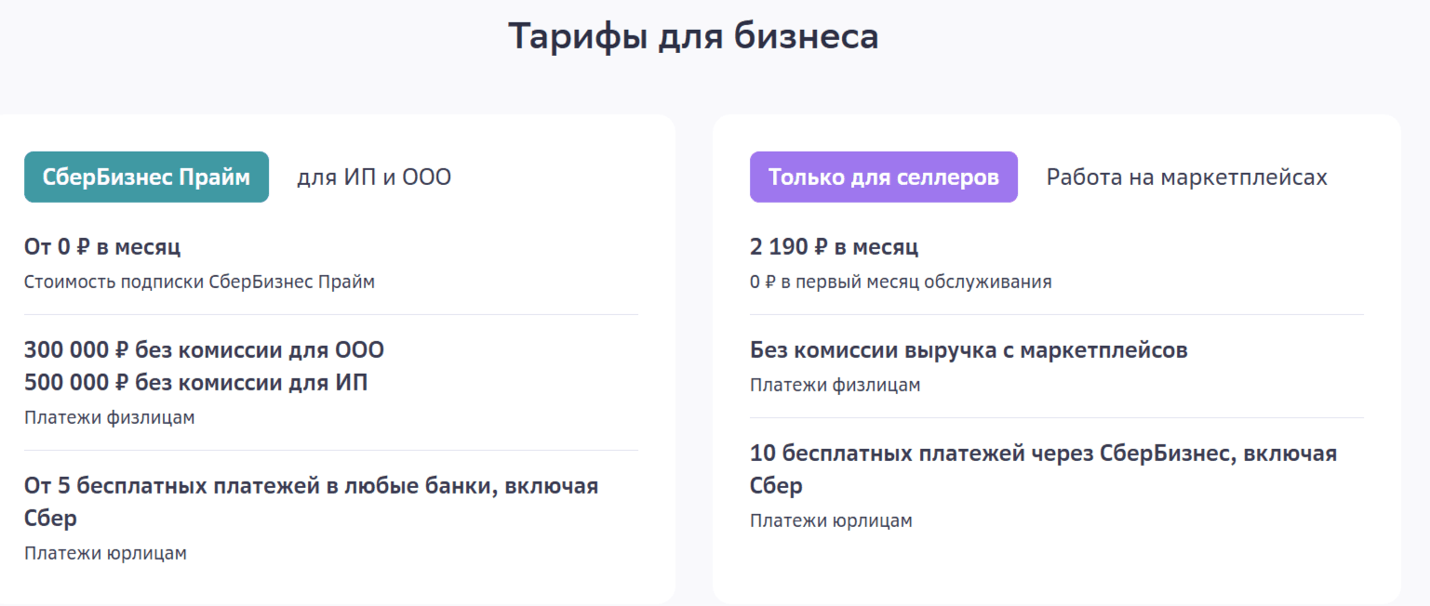Viewport: 1430px width, 606px height.
Task: Click Работа на маркетплейсах text
Action: click(x=1188, y=177)
